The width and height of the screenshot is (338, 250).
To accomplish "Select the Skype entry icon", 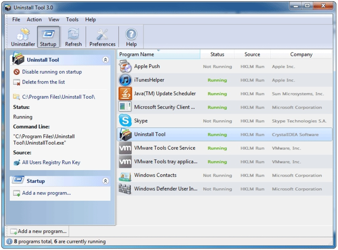I will 124,121.
